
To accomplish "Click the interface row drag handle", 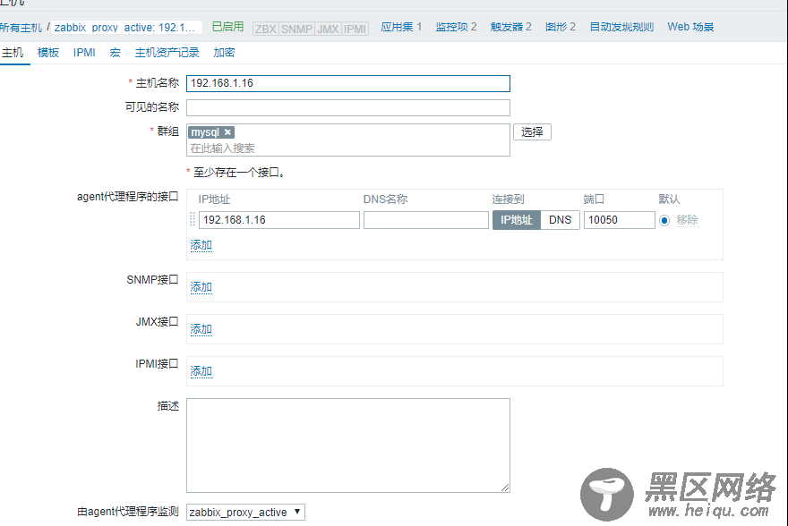I will click(x=192, y=219).
